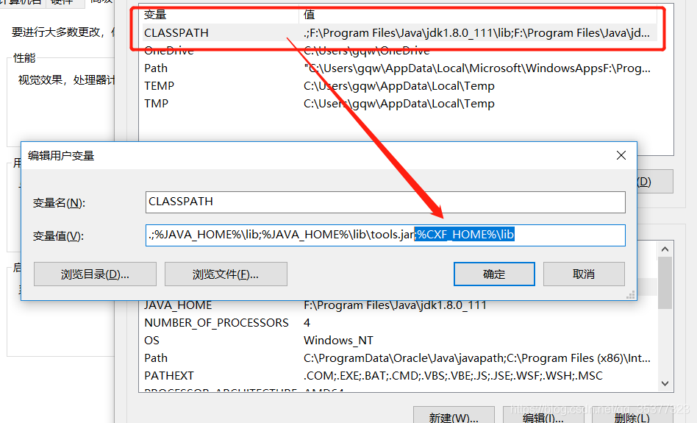Click the 变量 column header
Screen dimensions: 697x423
tap(220, 15)
